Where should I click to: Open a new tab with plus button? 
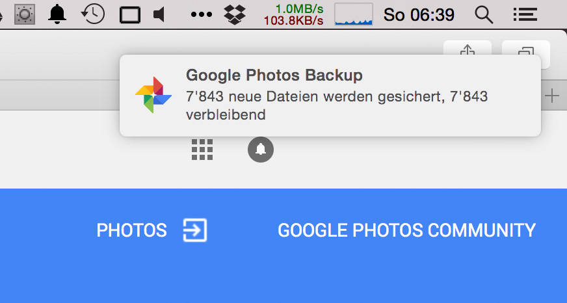click(x=552, y=96)
